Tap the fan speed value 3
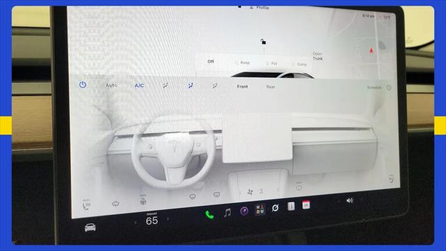This screenshot has width=446, height=251. pos(261,191)
